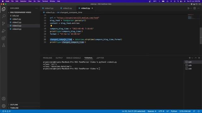Toggle panel layout icon in title bar
202x113 pixels.
pos(194,4)
